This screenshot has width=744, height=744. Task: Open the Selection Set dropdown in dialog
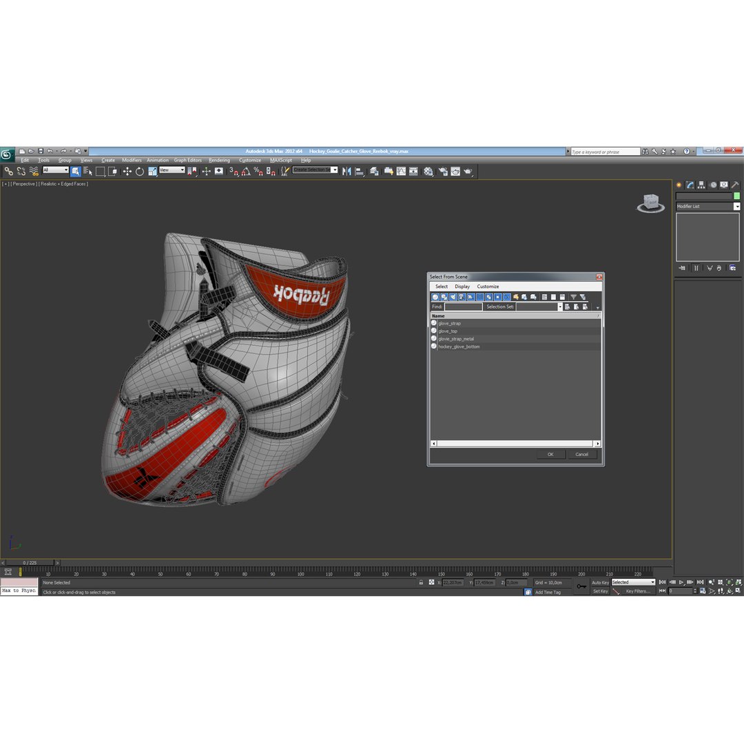[560, 307]
